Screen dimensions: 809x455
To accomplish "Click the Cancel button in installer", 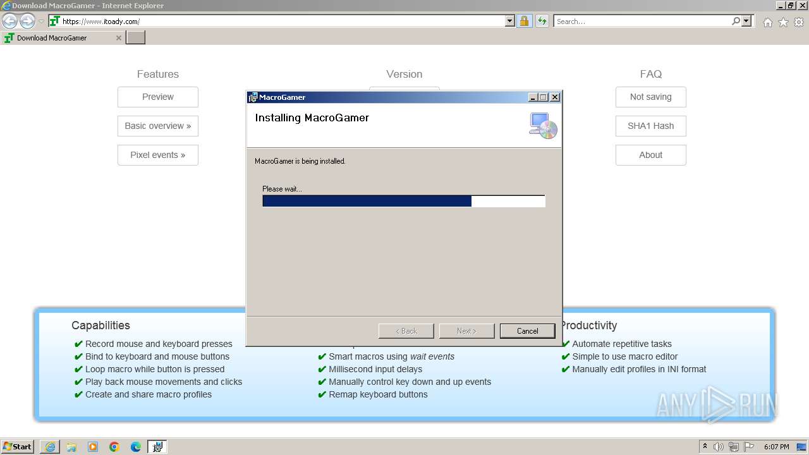I will 527,331.
